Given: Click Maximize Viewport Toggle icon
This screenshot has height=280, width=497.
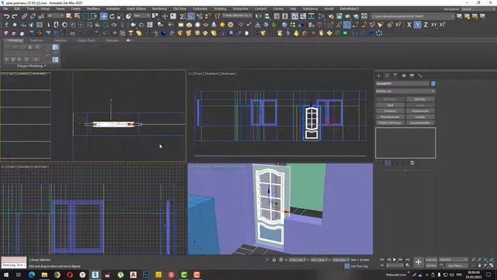Looking at the screenshot, I should (492, 265).
